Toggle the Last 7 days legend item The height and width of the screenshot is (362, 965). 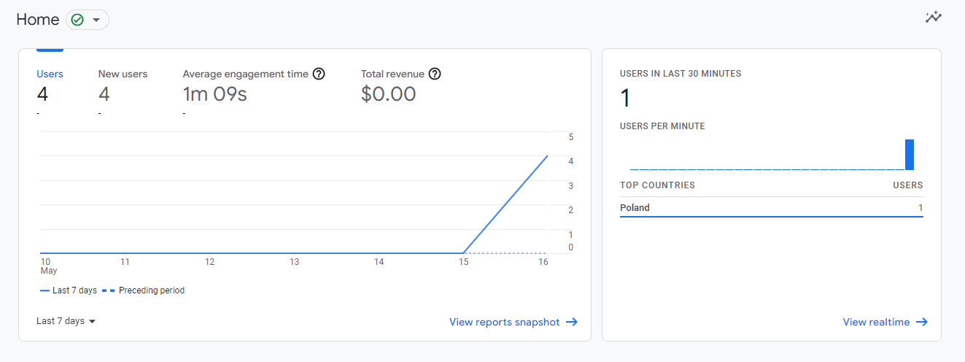(69, 290)
